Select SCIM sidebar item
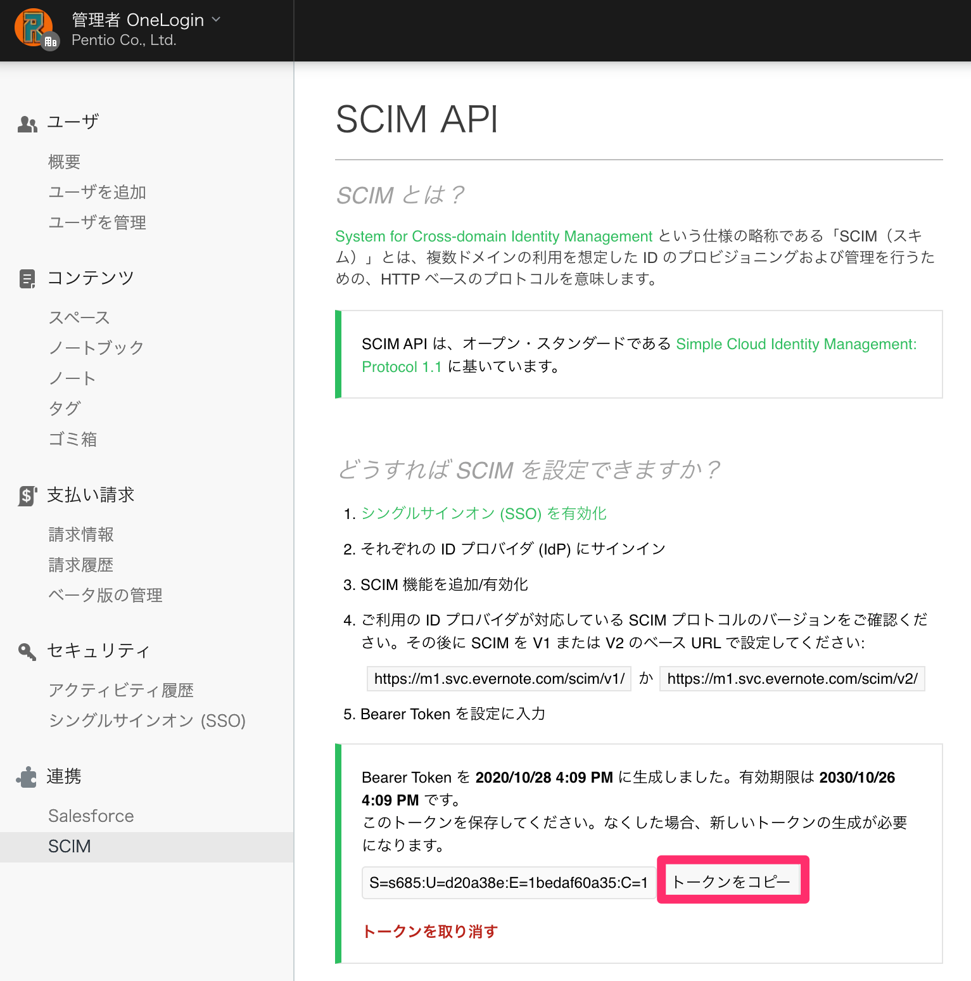Screen dimensions: 971x981 (146, 847)
